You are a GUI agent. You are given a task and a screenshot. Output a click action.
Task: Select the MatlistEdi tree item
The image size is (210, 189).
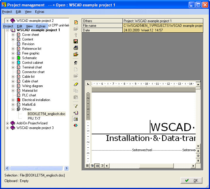pos(29,105)
